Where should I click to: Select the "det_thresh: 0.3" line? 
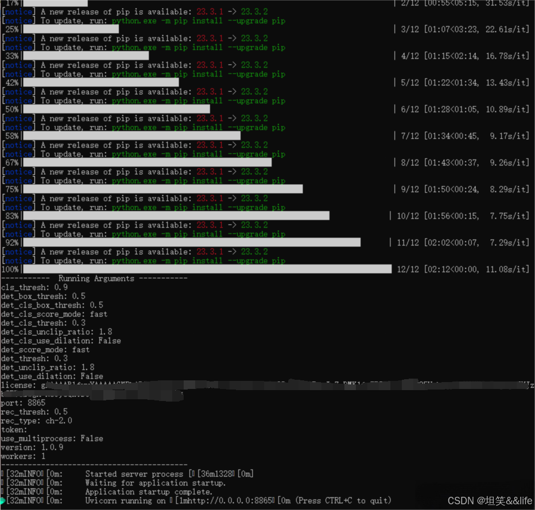(x=34, y=359)
